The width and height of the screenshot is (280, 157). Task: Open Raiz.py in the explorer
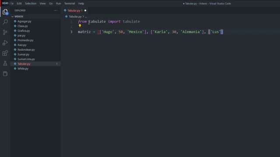pyautogui.click(x=22, y=45)
